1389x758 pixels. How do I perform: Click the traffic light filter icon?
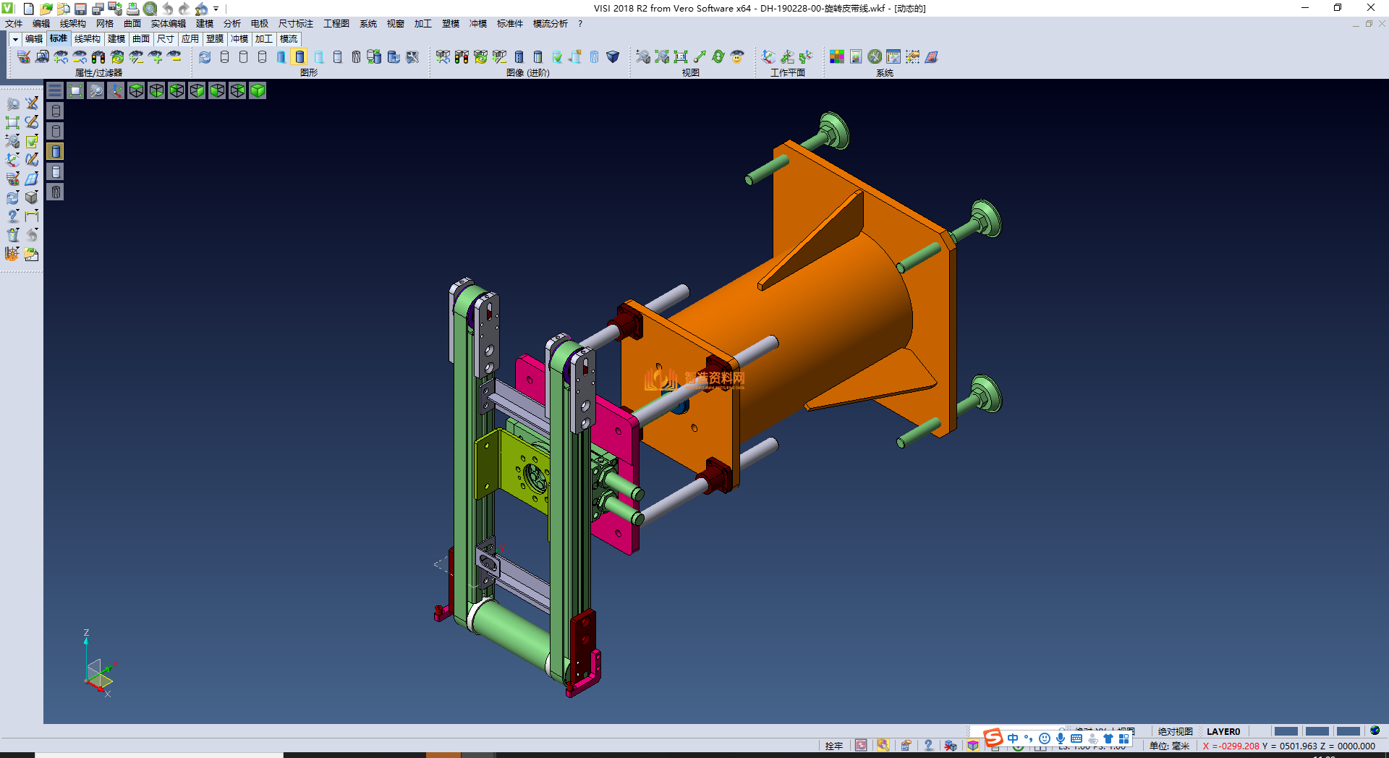pyautogui.click(x=98, y=57)
